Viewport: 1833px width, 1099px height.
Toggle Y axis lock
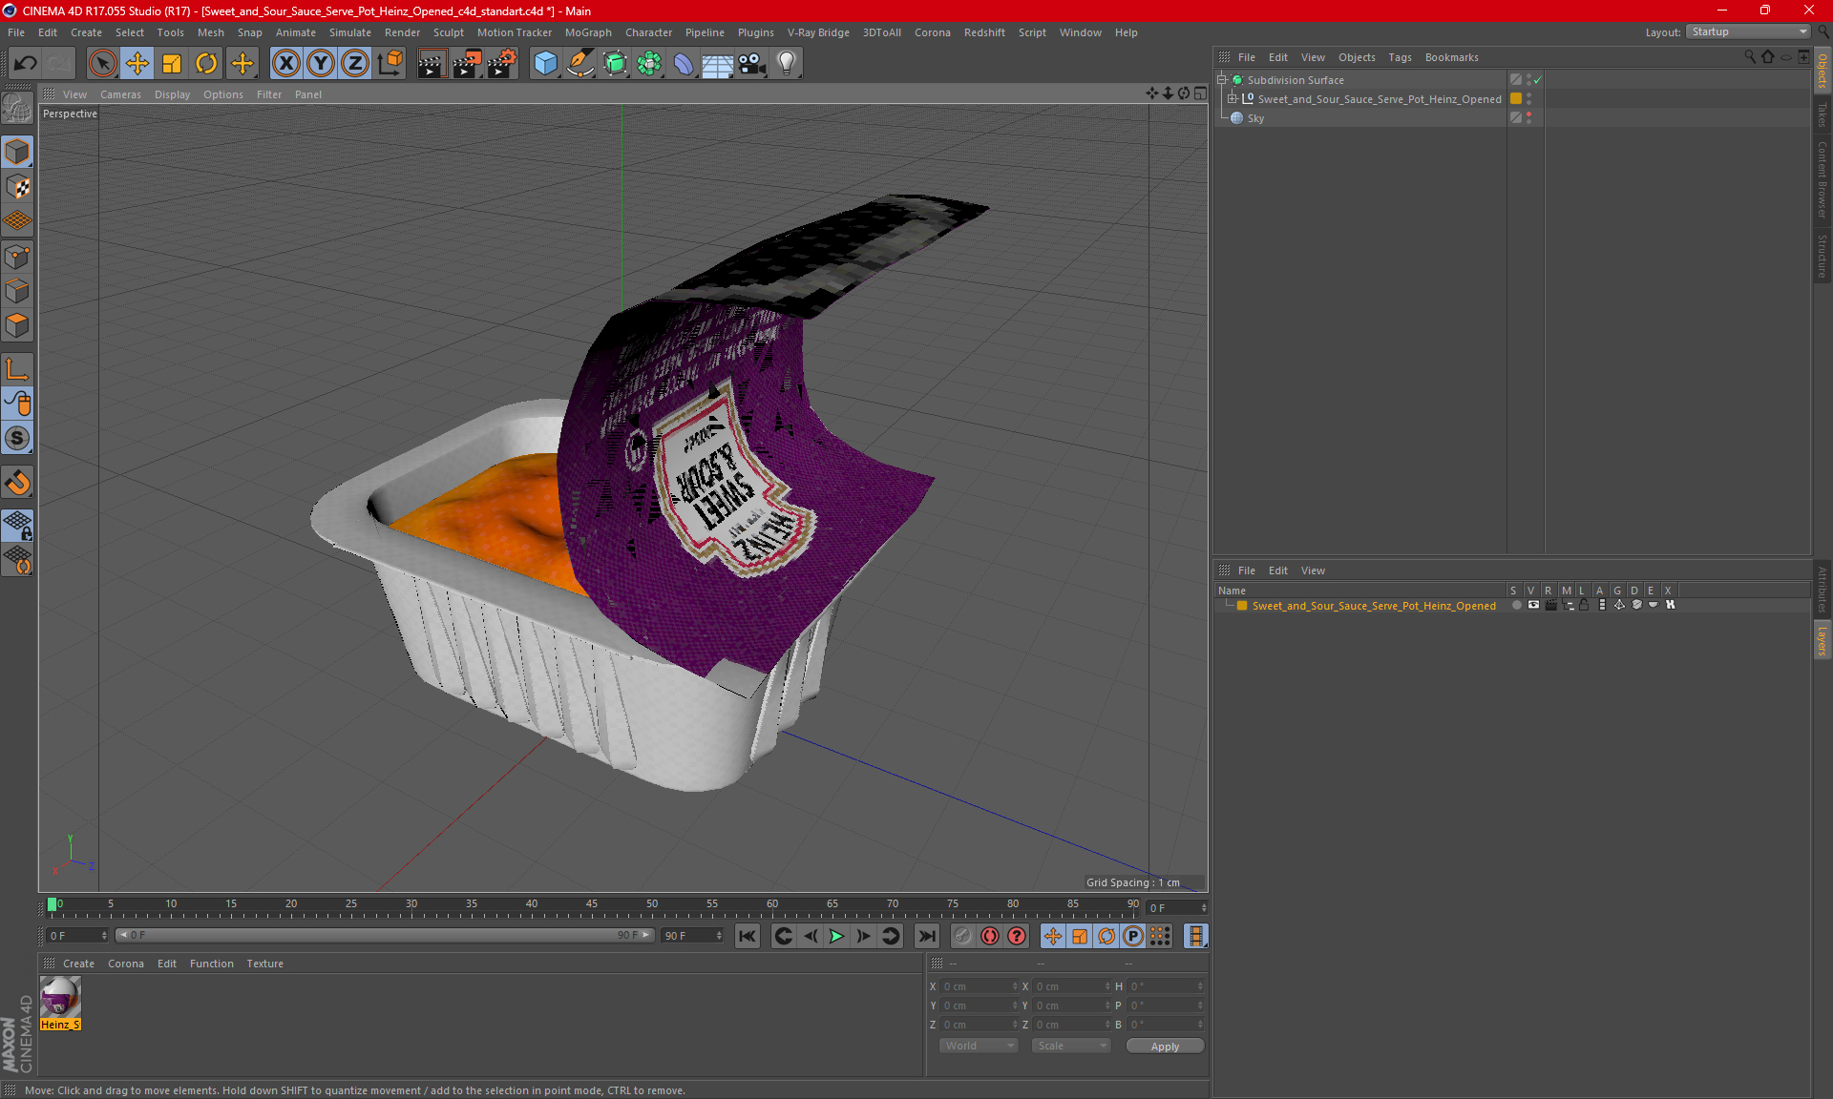click(x=321, y=64)
